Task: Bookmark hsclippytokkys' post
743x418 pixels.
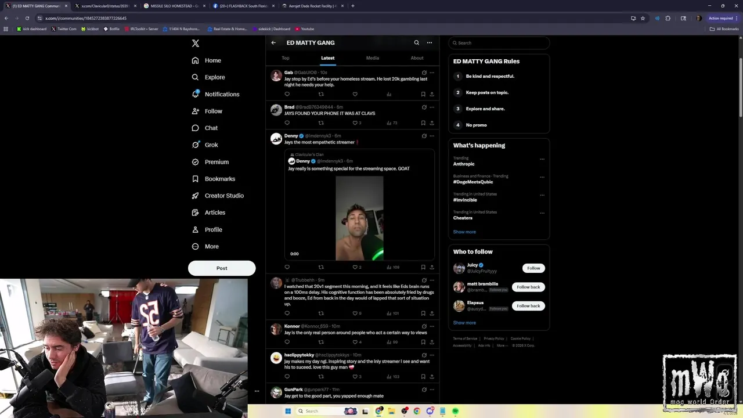Action: tap(423, 377)
